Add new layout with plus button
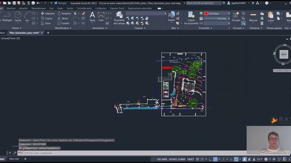Screen dimensions: 291x163 point(25,159)
